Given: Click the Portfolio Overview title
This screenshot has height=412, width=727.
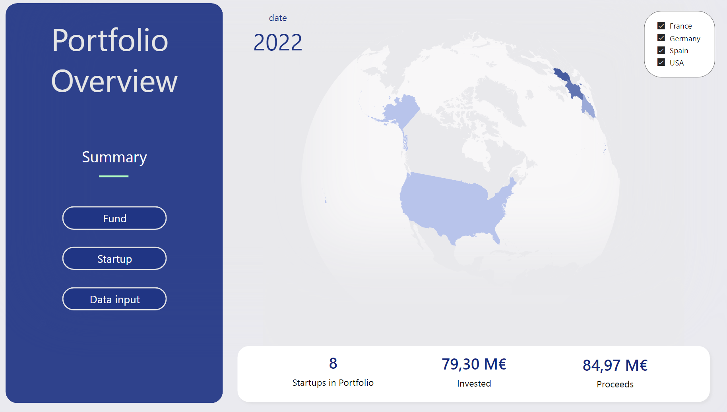Looking at the screenshot, I should pyautogui.click(x=114, y=61).
